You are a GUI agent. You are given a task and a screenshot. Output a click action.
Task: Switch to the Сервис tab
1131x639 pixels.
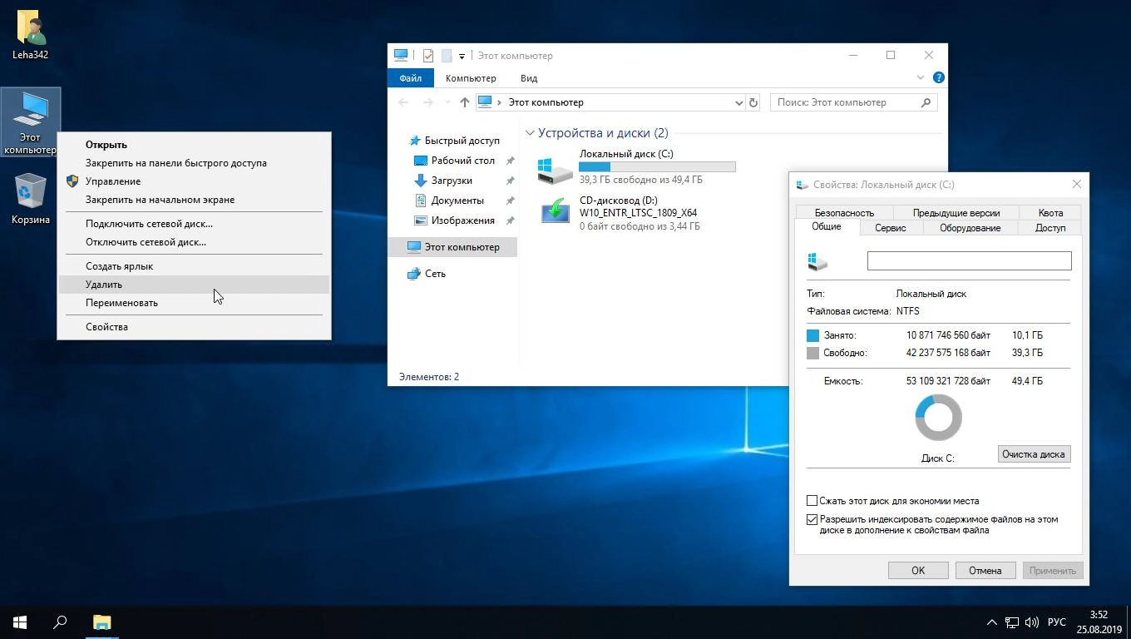pos(890,228)
